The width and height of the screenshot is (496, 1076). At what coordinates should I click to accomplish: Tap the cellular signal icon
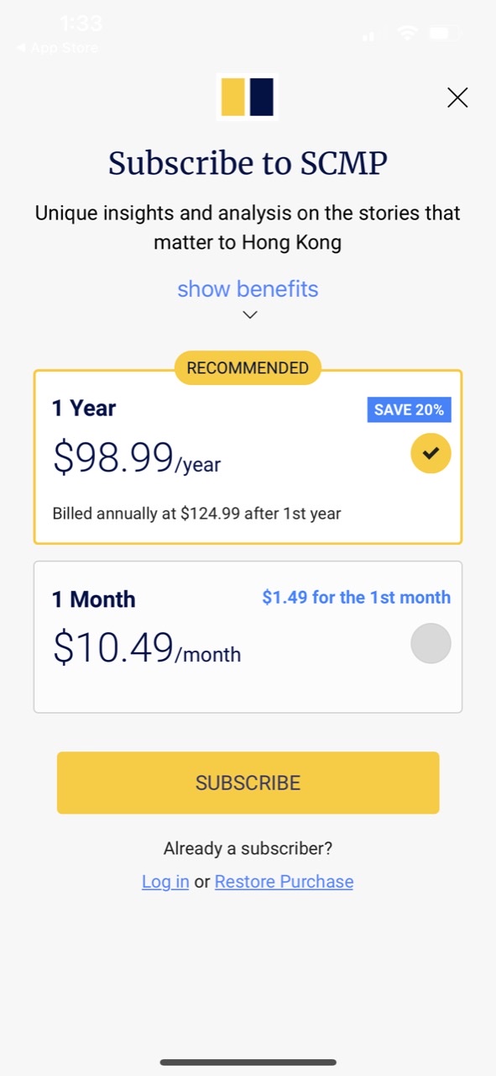(368, 36)
